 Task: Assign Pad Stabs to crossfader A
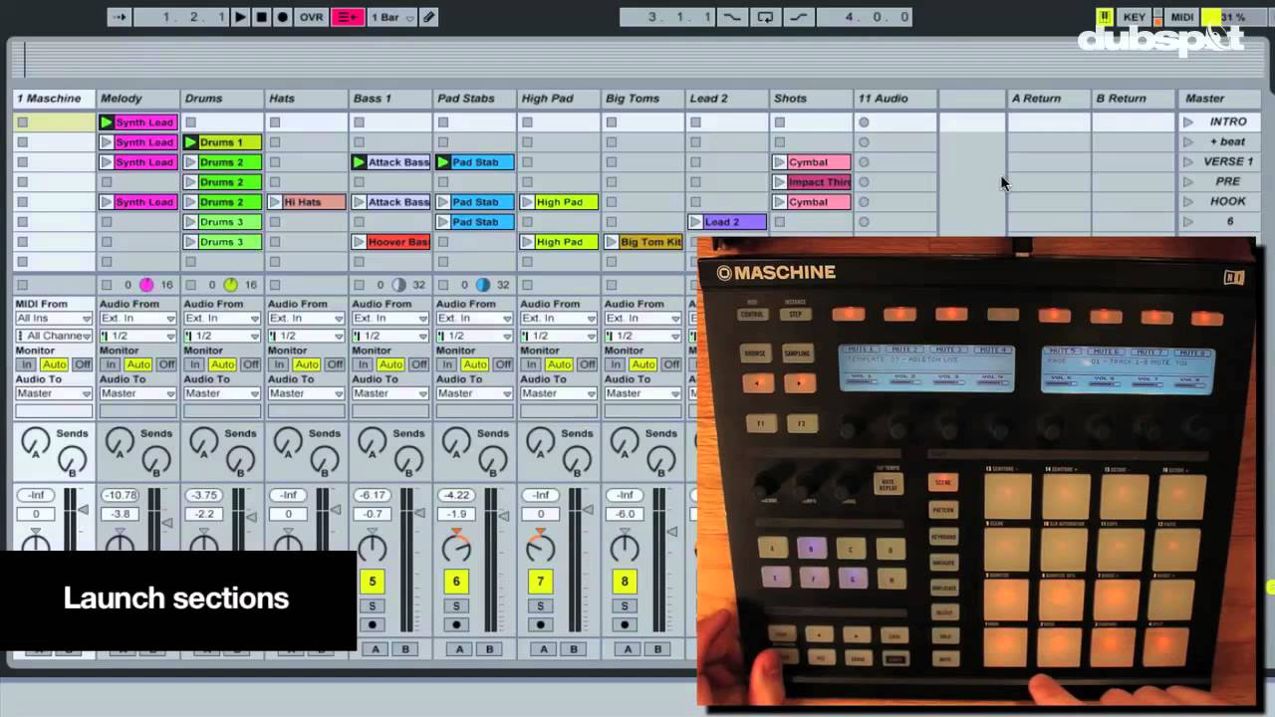click(459, 649)
